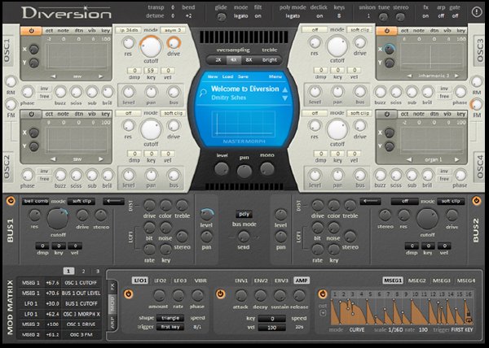Open OSC3 filter type off dropdown
This screenshot has height=348, width=489.
pyautogui.click(x=315, y=30)
